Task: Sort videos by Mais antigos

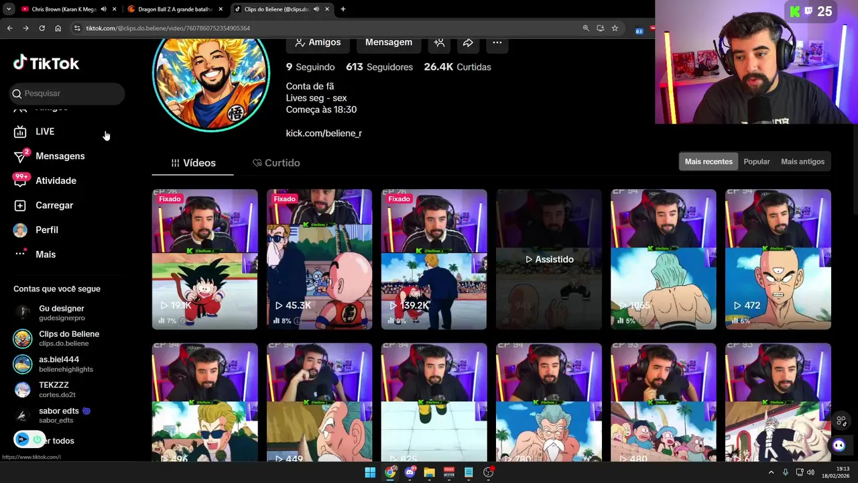Action: (x=802, y=162)
